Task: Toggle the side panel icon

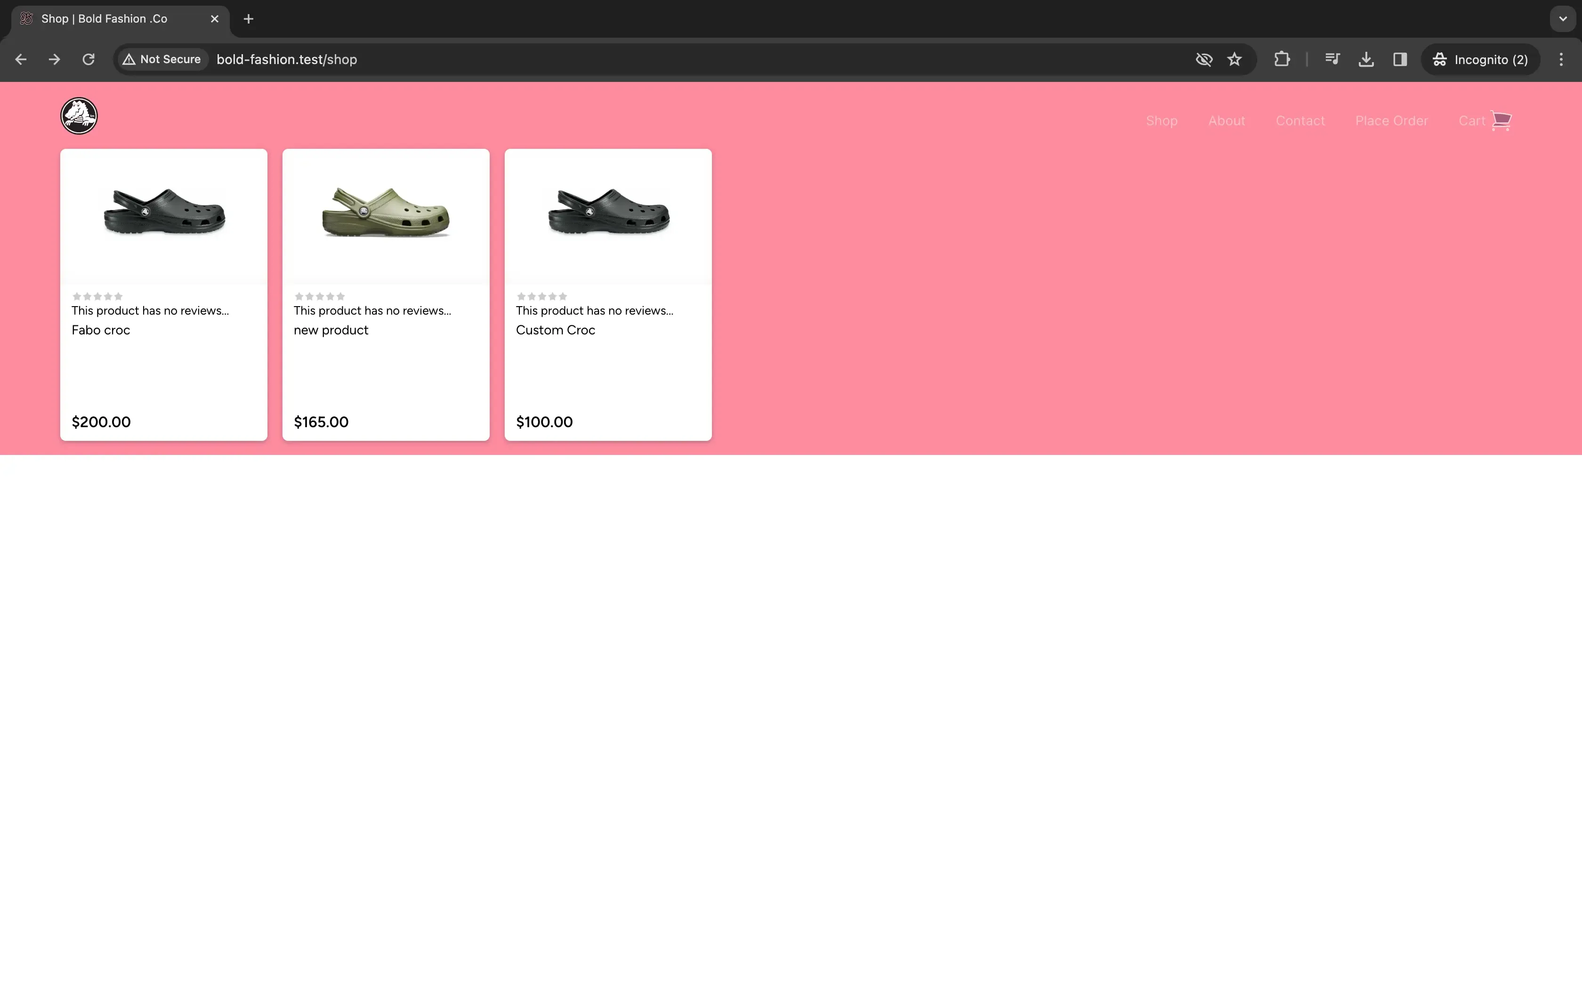Action: point(1400,59)
